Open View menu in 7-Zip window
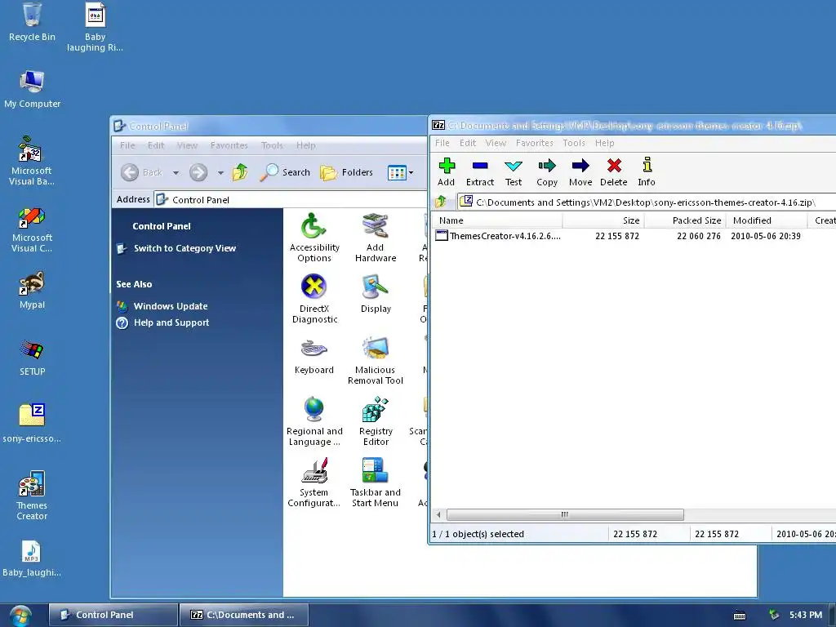The height and width of the screenshot is (627, 836). (496, 143)
